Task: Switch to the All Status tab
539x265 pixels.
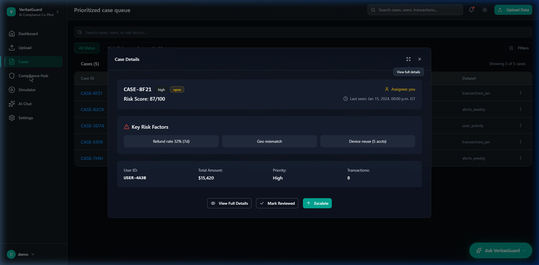Action: [x=86, y=48]
